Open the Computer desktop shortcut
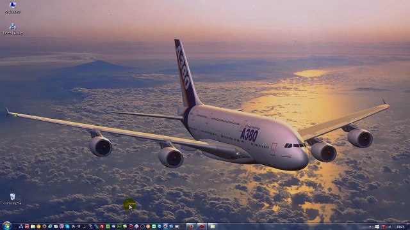 (x=13, y=7)
